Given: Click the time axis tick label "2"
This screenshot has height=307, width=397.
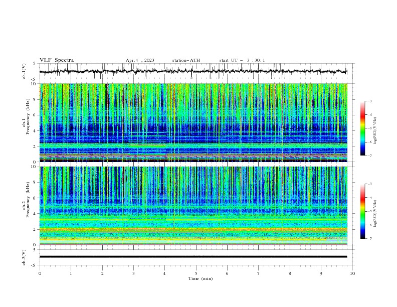Looking at the screenshot, I should pos(102,273).
